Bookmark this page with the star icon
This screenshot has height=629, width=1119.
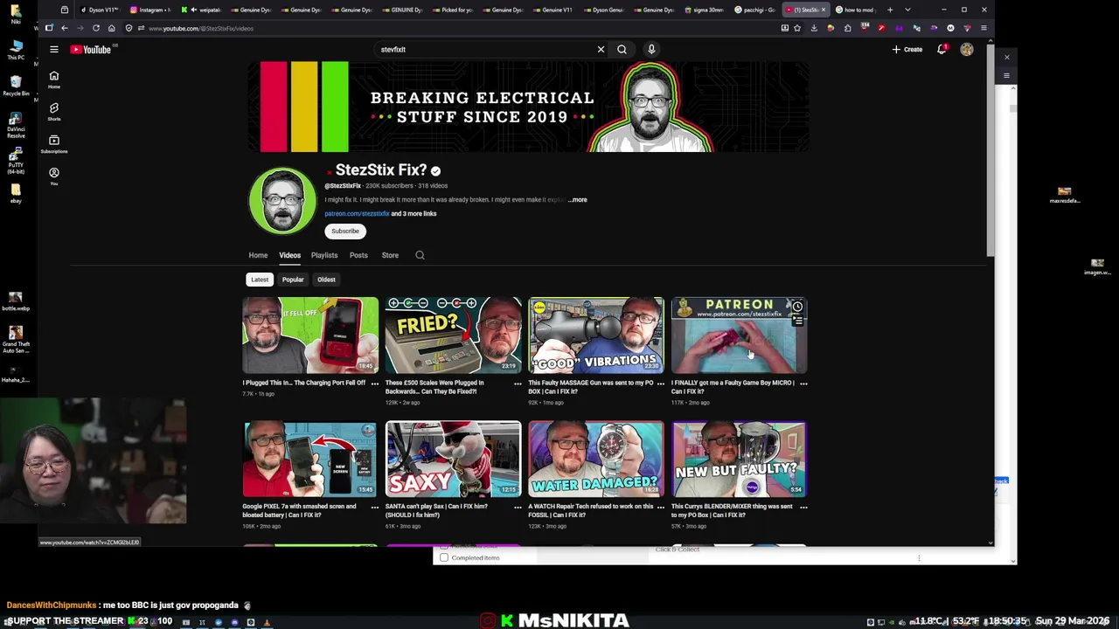coord(796,28)
